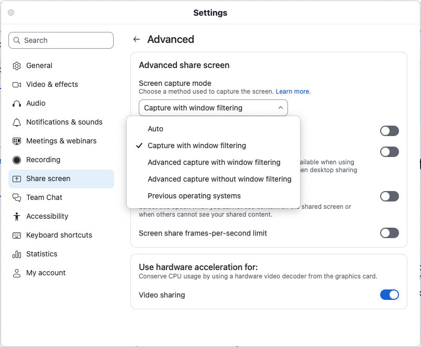
Task: Focus the settings Search field
Action: point(61,40)
